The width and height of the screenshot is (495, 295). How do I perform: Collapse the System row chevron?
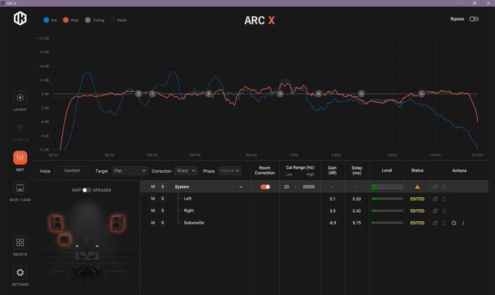[x=241, y=187]
